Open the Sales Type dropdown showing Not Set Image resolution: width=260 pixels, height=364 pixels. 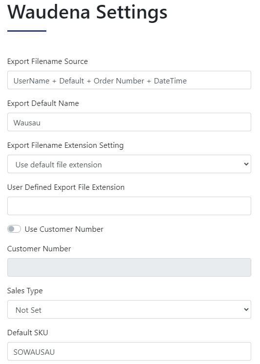129,309
